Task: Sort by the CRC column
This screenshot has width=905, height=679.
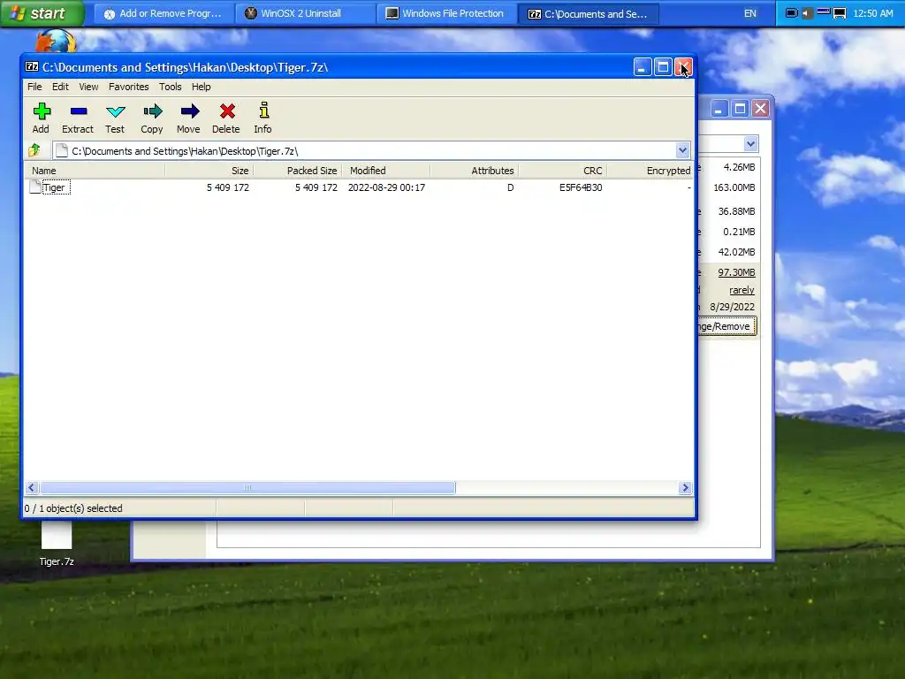Action: (x=562, y=171)
